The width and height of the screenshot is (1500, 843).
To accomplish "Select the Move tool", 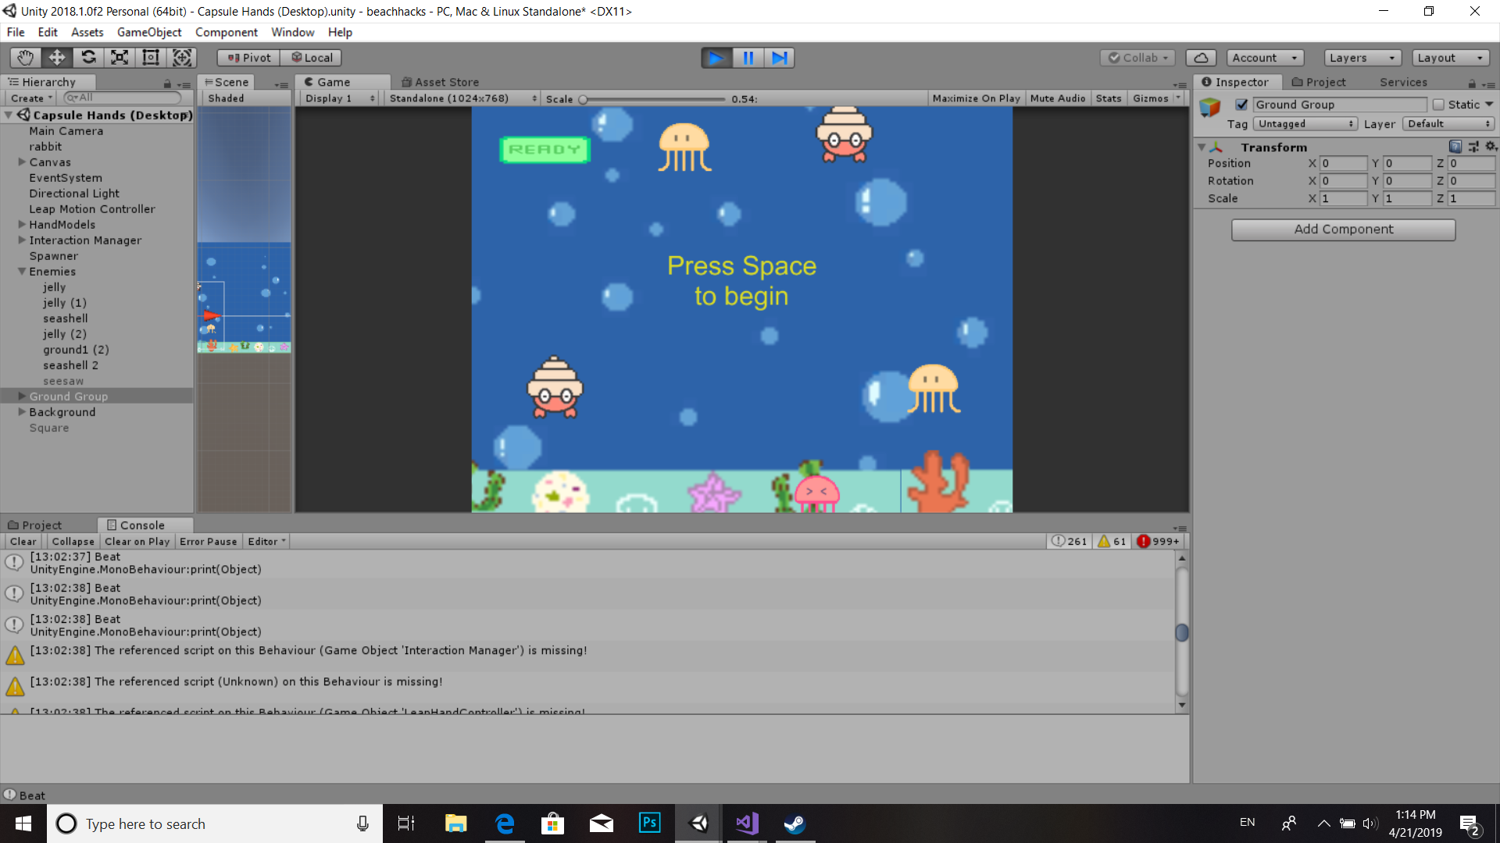I will click(57, 58).
